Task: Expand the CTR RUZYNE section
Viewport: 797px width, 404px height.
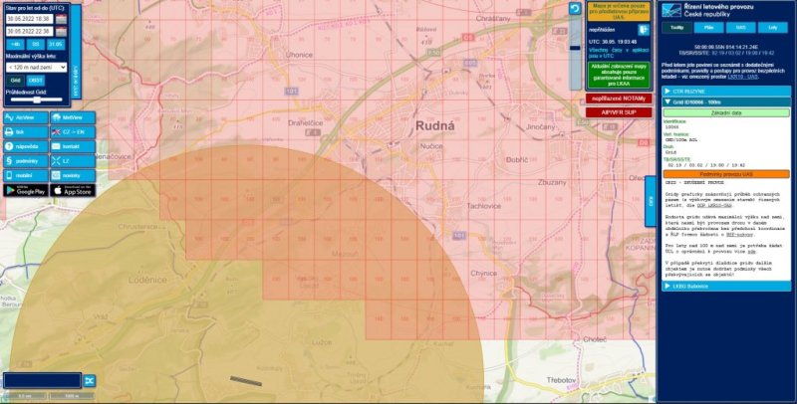Action: point(726,92)
